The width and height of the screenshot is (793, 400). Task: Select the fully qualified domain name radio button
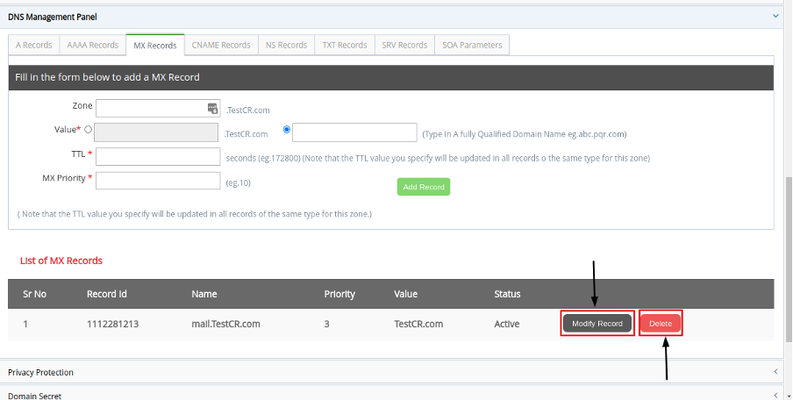[x=287, y=130]
